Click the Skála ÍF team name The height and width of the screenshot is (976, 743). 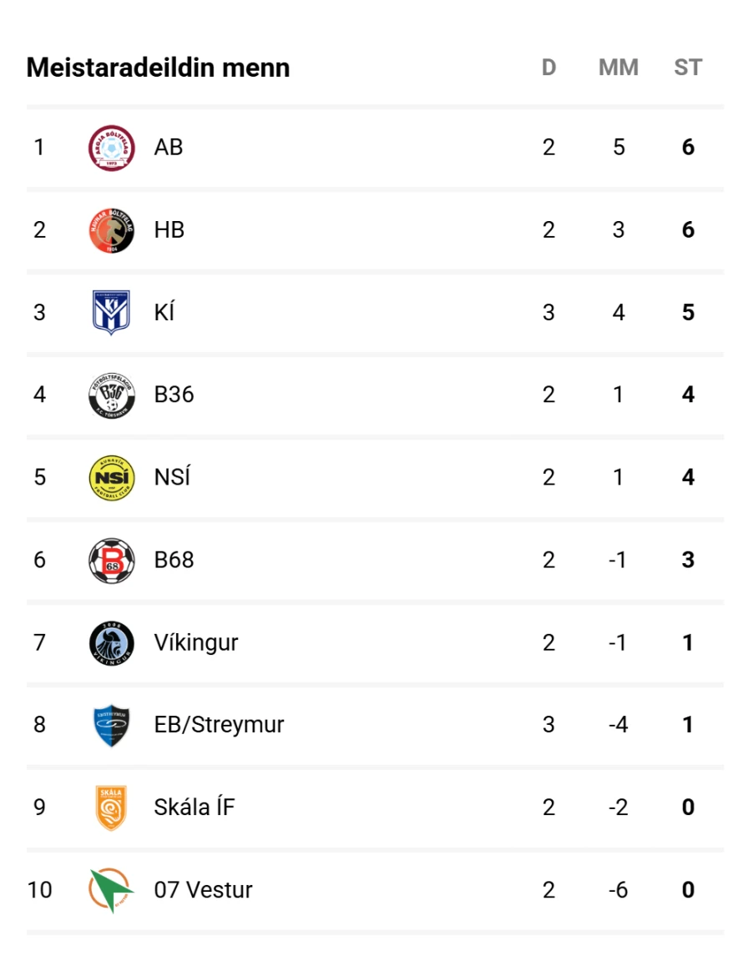(x=195, y=807)
